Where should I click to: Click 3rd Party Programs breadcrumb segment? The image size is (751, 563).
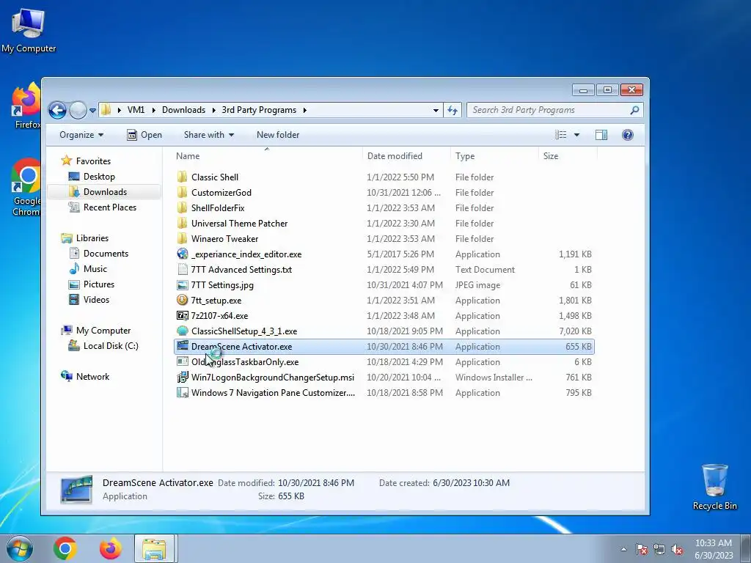click(x=259, y=110)
